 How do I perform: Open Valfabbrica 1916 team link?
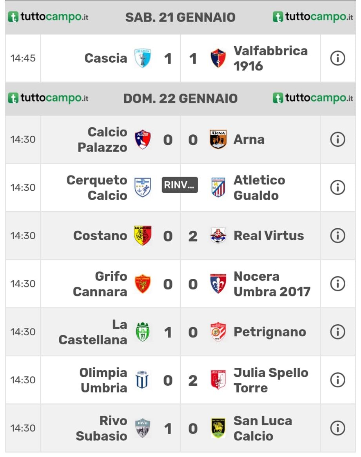[270, 58]
